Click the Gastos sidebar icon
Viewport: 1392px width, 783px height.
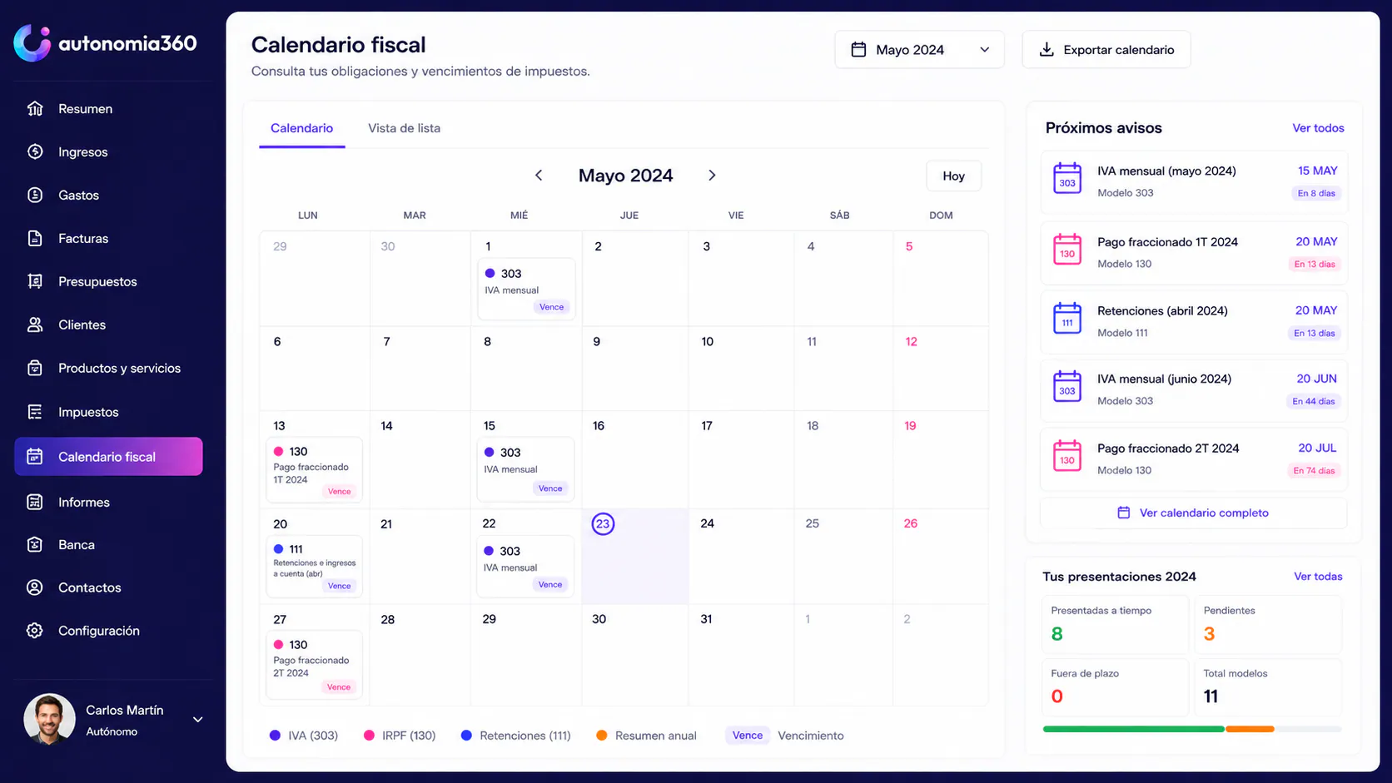(35, 195)
